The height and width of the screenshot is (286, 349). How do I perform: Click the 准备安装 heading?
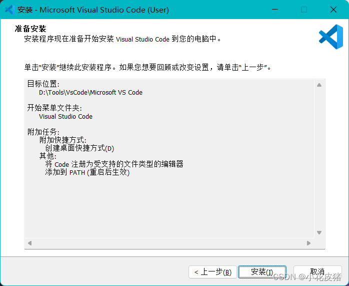click(30, 29)
